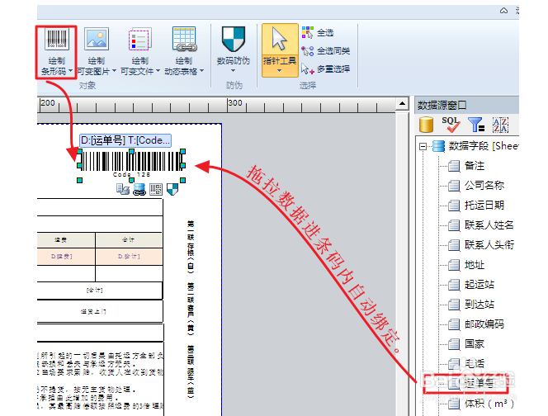The image size is (548, 416).
Task: Open the 可变文件 dropdown arrow
Action: click(158, 71)
